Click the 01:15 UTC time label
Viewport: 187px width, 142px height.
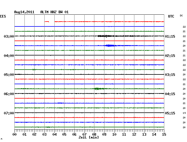point(170,36)
